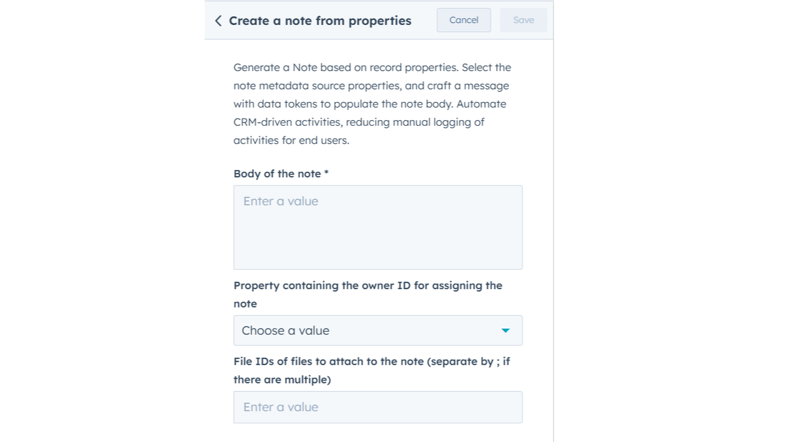
Task: Click the 'File IDs of files to attach' label
Action: click(x=371, y=361)
